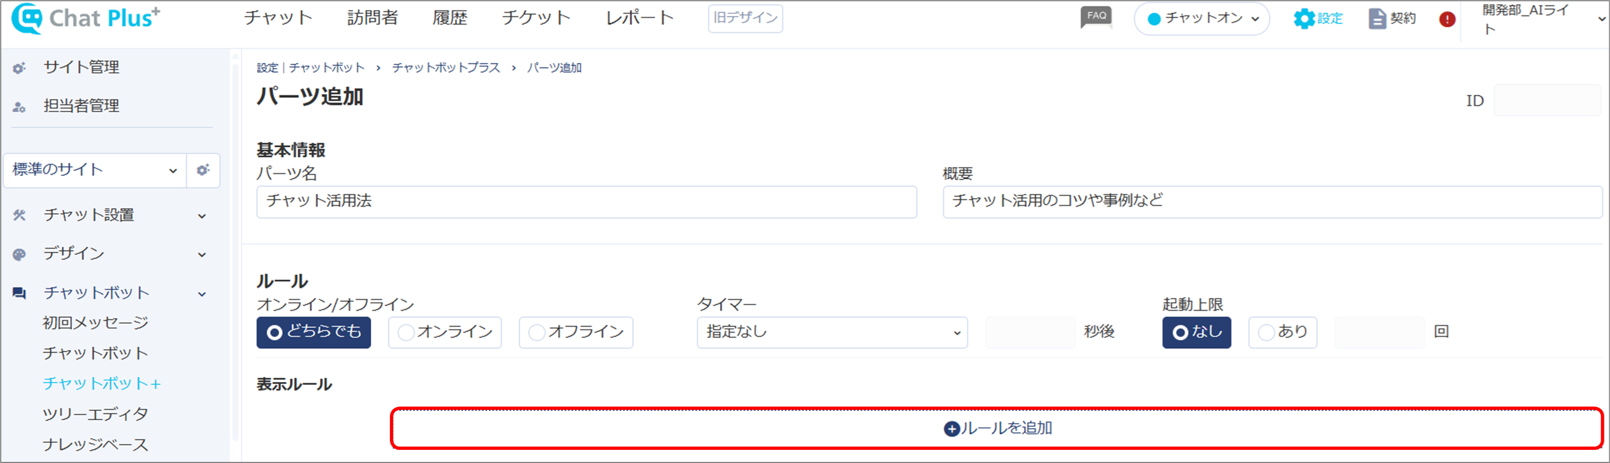Click the contract document icon
1610x463 pixels.
tap(1377, 19)
